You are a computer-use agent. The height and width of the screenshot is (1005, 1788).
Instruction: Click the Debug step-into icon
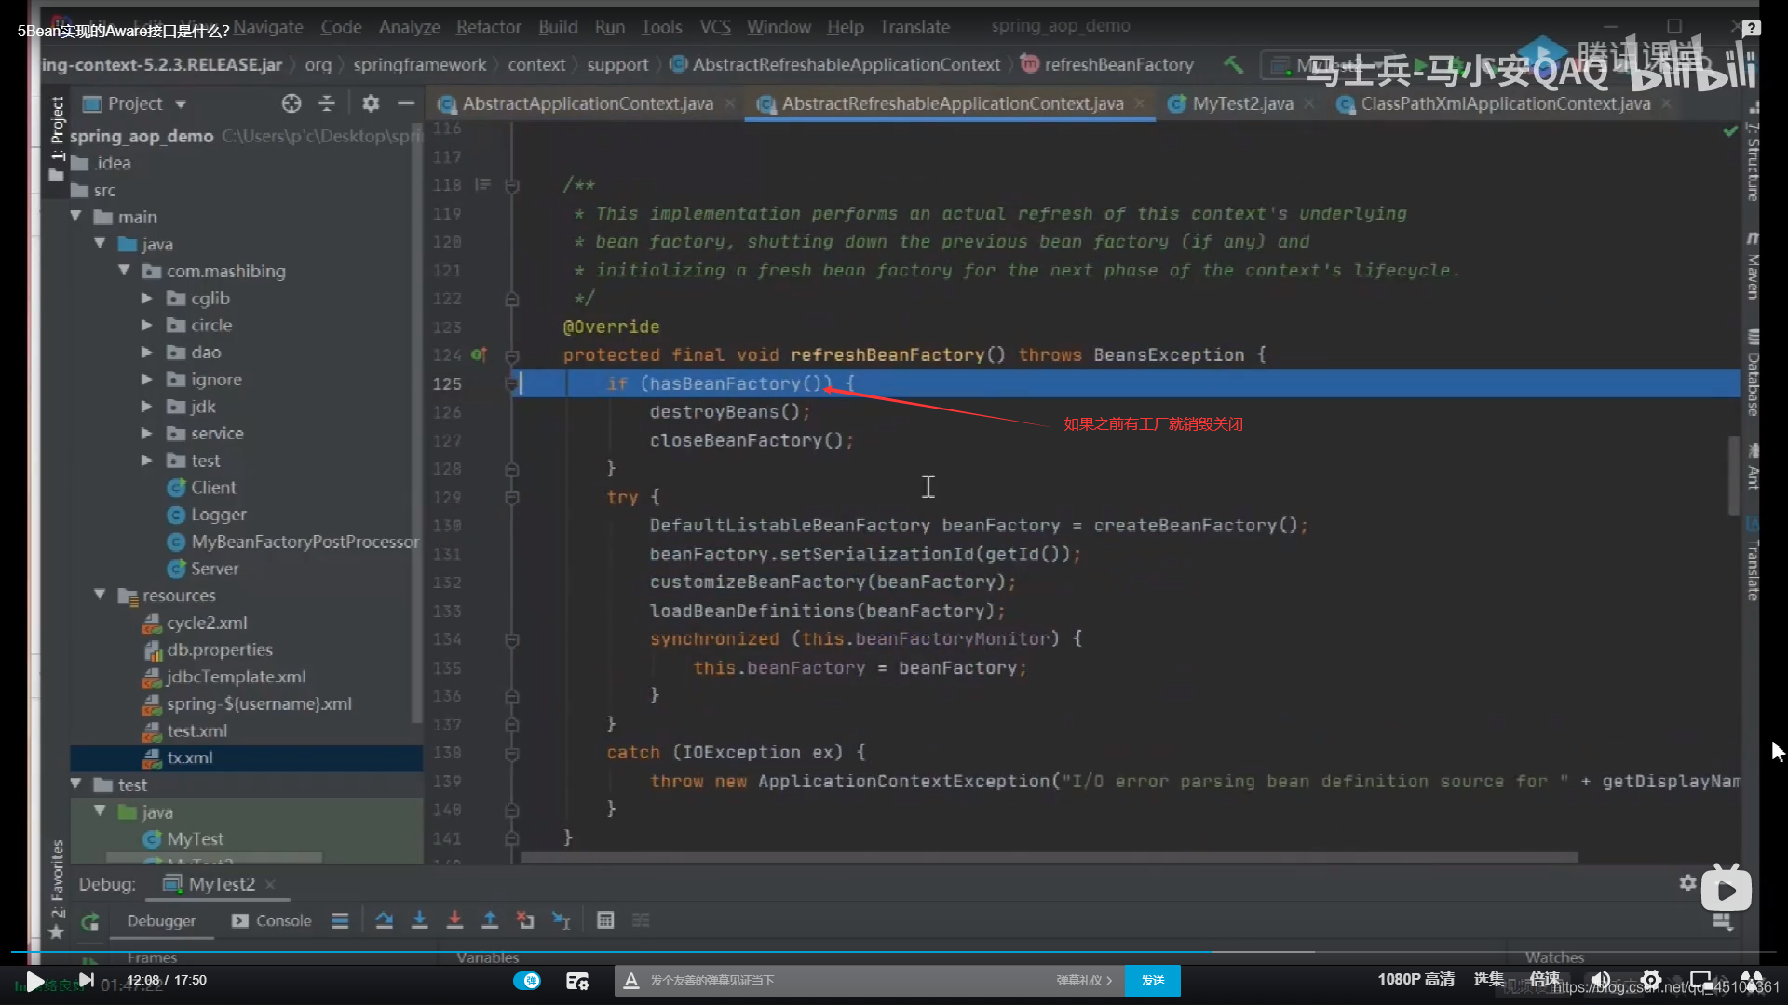click(420, 920)
